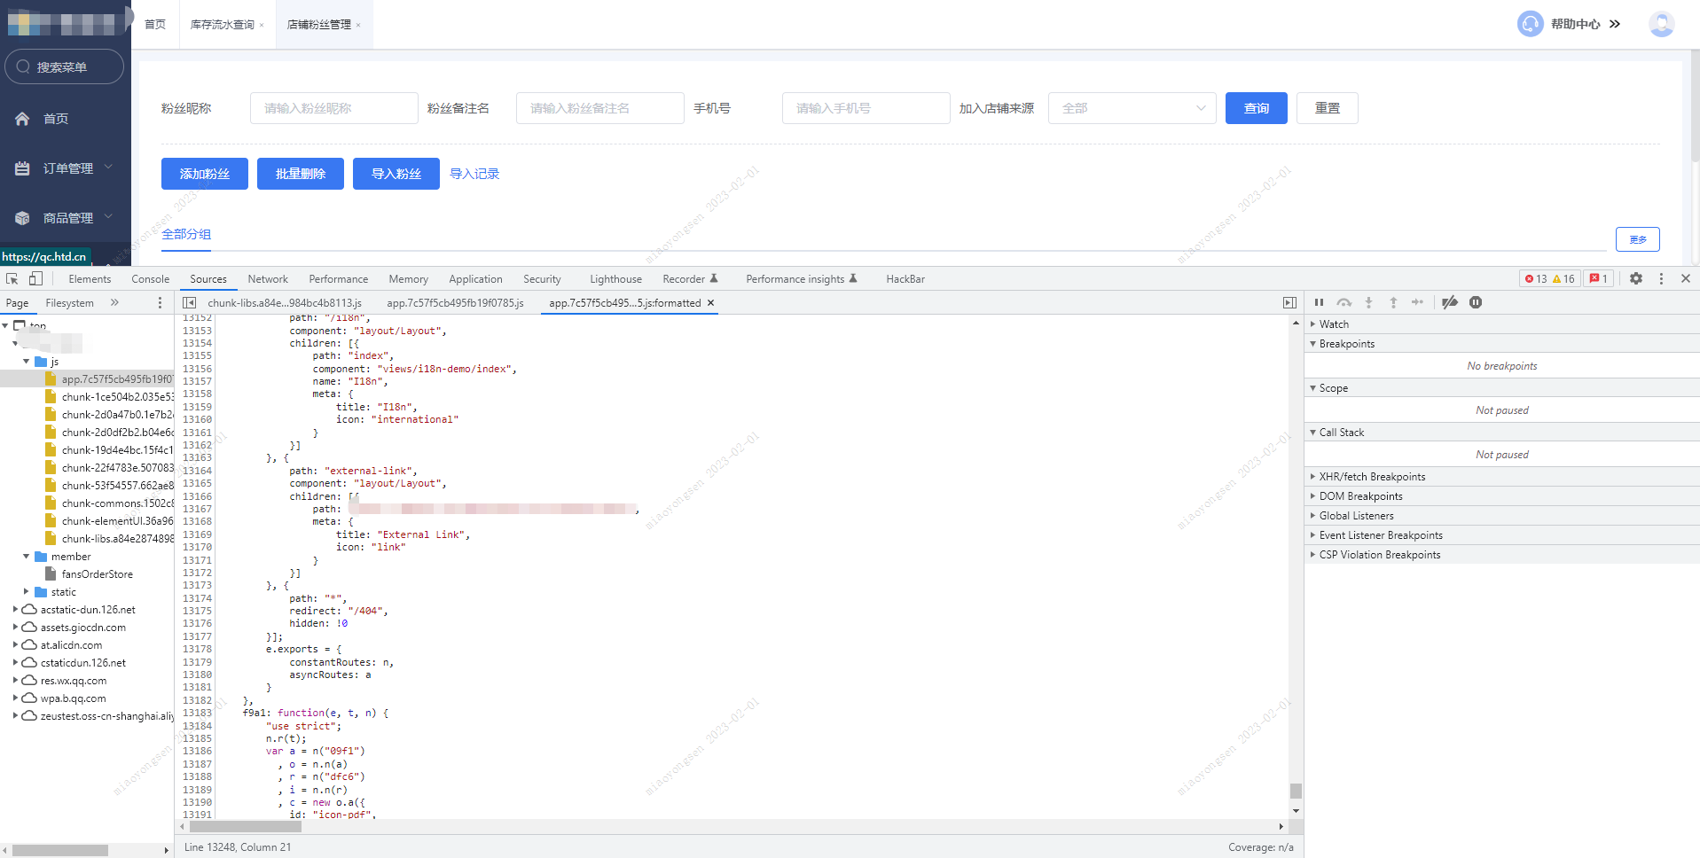Click the 添加粉丝 button

pos(205,174)
